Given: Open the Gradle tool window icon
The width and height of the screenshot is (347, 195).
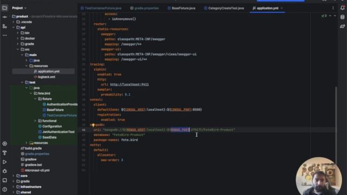Looking at the screenshot, I should [x=342, y=27].
